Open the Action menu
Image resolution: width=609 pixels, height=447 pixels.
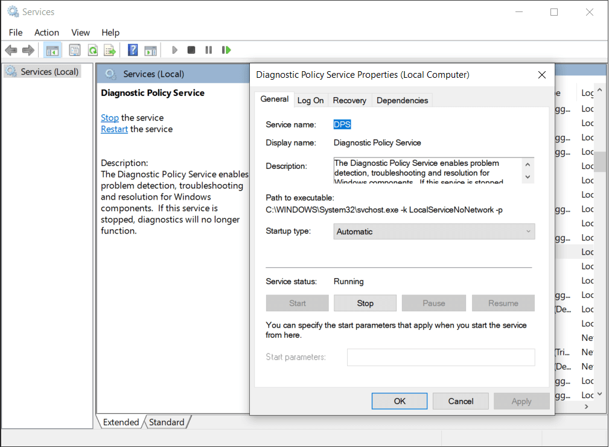coord(46,33)
